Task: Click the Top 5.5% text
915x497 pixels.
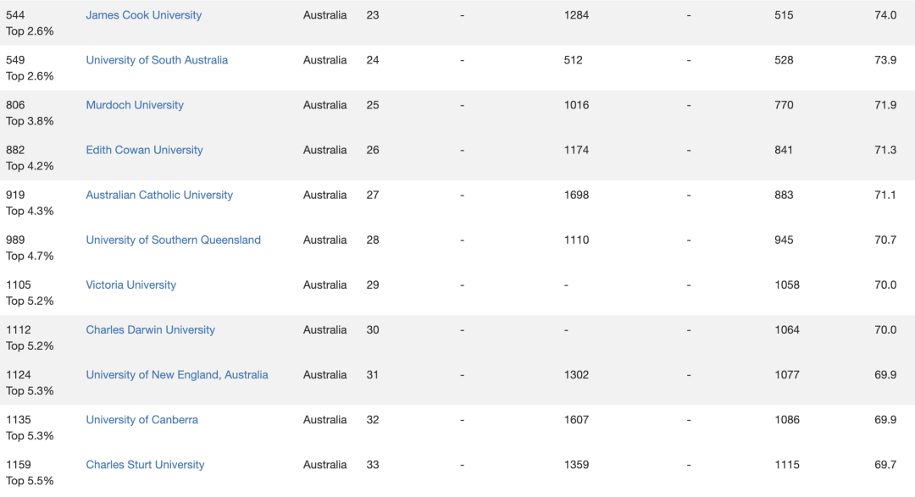Action: (x=30, y=481)
